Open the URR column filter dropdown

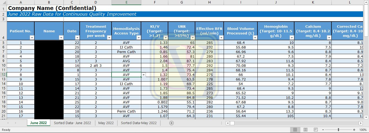(193, 38)
